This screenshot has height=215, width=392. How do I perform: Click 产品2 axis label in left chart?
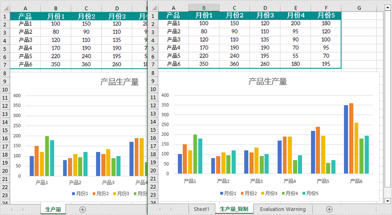(x=75, y=183)
